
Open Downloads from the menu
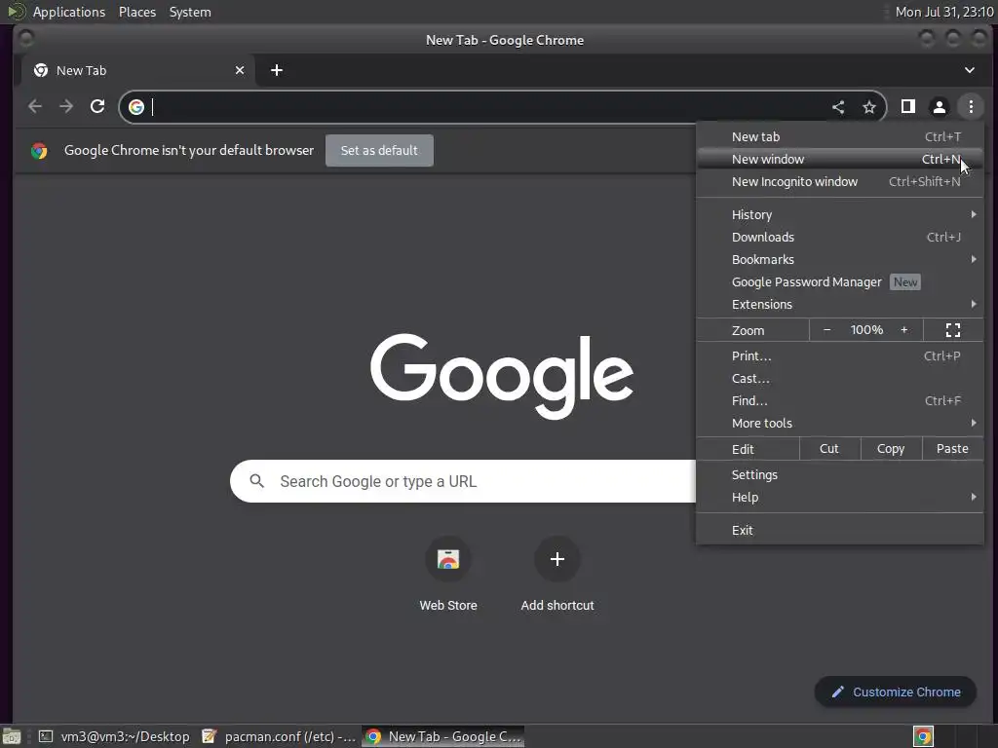click(840, 237)
